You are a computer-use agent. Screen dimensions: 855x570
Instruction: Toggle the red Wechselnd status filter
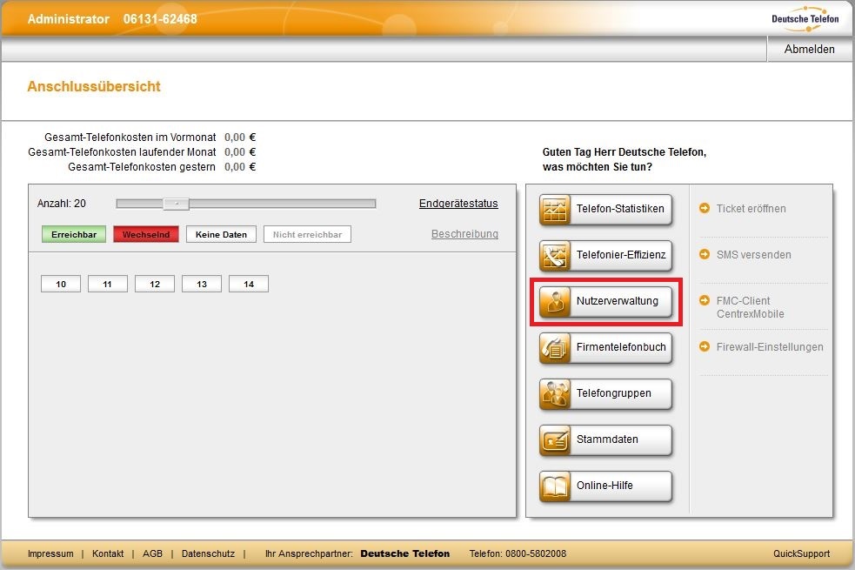tap(145, 235)
